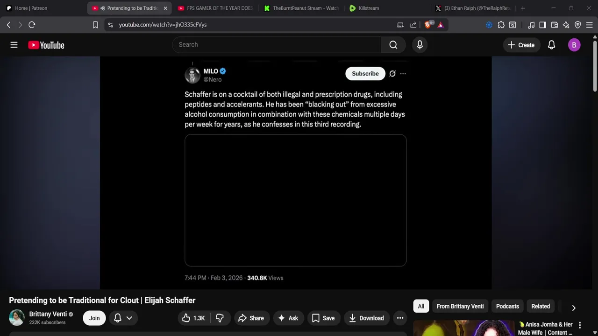Download the video
Image resolution: width=598 pixels, height=336 pixels.
pyautogui.click(x=367, y=318)
